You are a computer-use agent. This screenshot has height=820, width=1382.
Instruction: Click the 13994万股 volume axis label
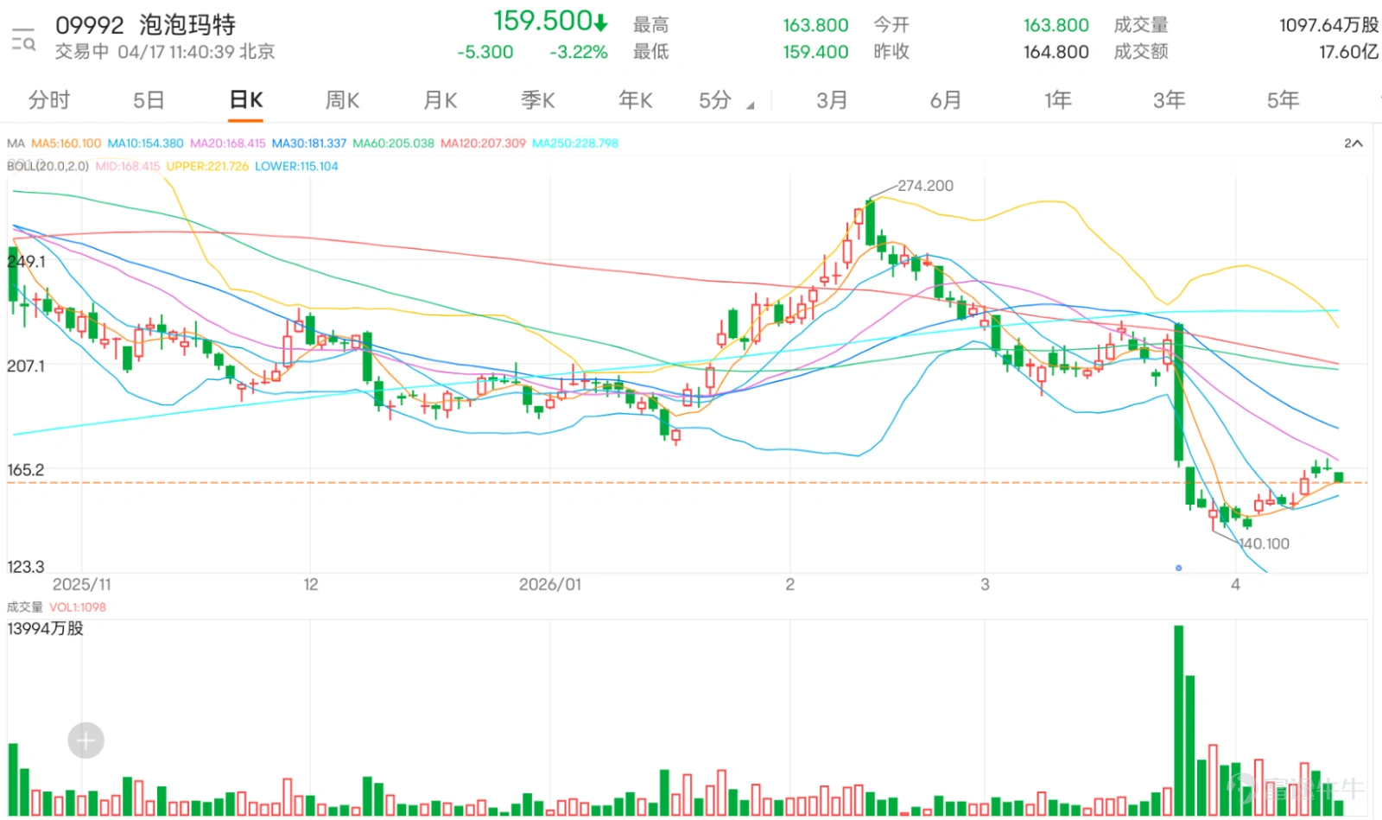click(x=45, y=628)
